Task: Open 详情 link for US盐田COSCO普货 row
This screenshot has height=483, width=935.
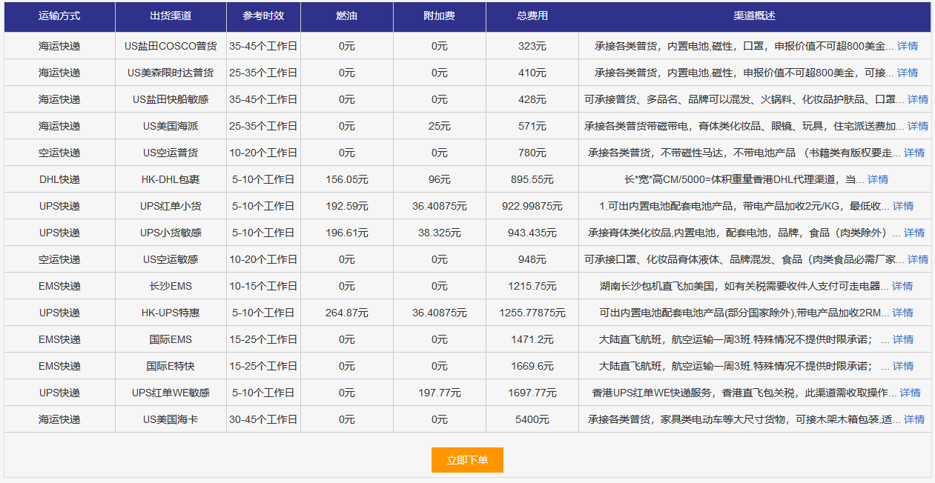Action: click(x=908, y=46)
